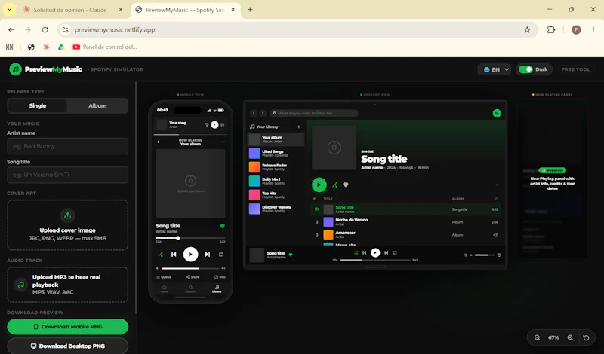Focus the Song title field
This screenshot has width=604, height=354.
click(68, 175)
